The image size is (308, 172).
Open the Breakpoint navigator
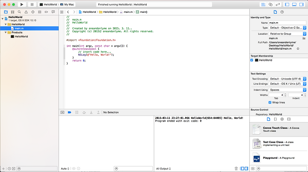click(46, 12)
